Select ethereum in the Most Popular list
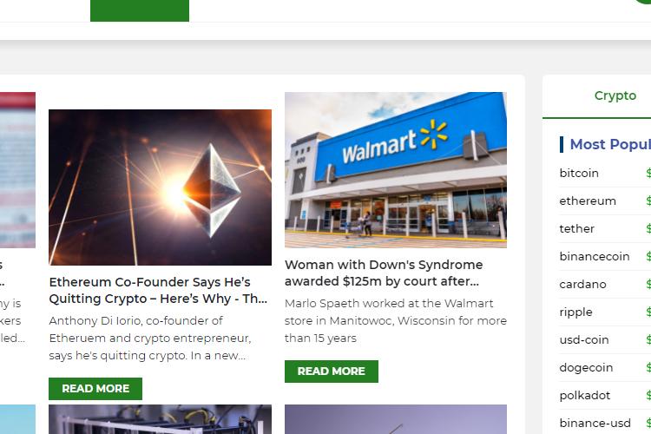Viewport: 651px width, 434px height. pyautogui.click(x=588, y=201)
